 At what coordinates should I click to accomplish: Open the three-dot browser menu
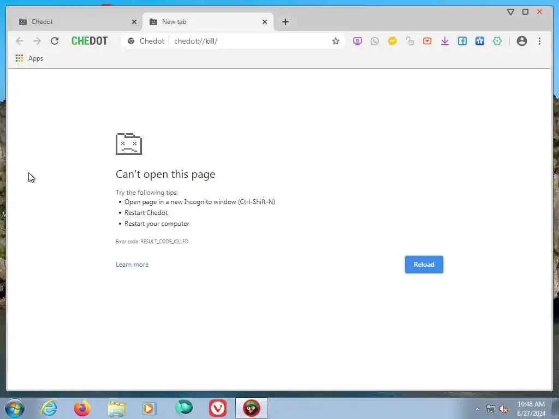[x=539, y=41]
